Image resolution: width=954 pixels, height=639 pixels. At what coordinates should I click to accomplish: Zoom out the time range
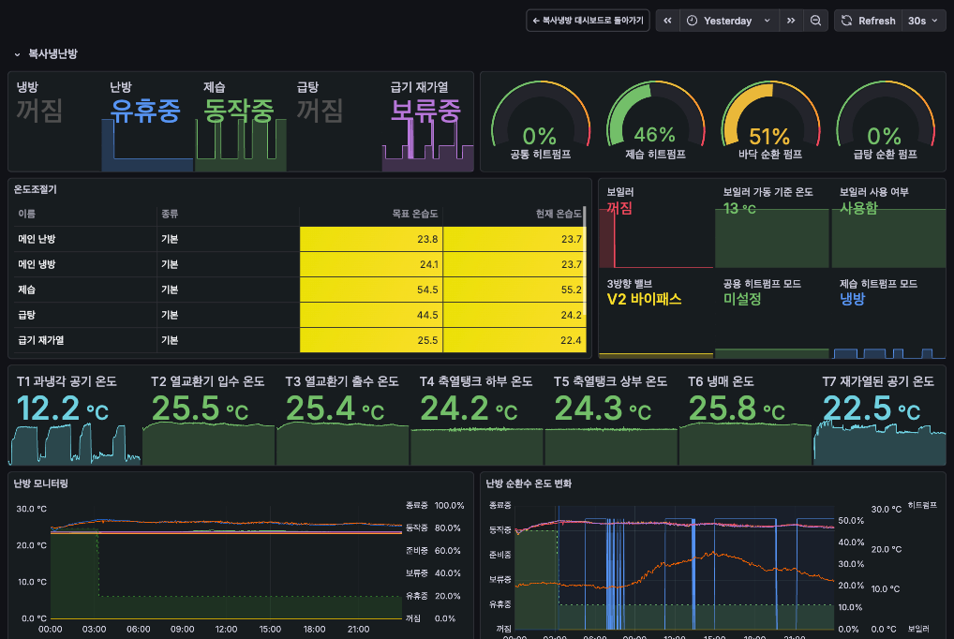(816, 21)
